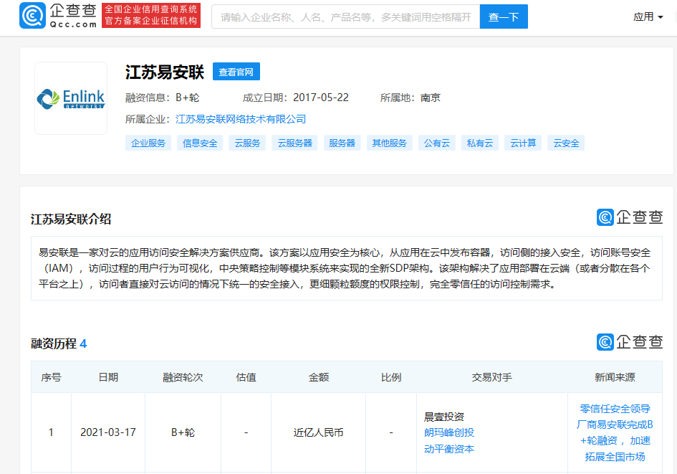Open investor 动平衡资本 link
The height and width of the screenshot is (474, 677).
449,449
